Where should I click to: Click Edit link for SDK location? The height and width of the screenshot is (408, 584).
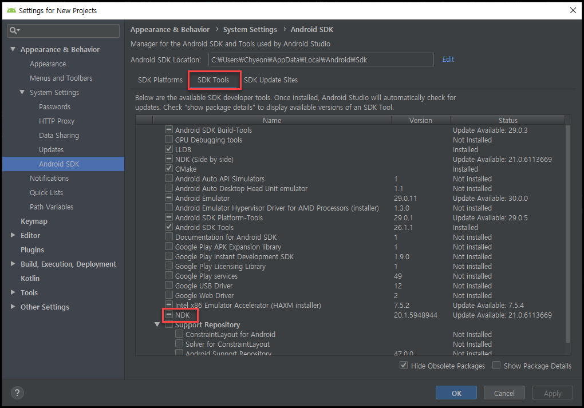[x=448, y=60]
